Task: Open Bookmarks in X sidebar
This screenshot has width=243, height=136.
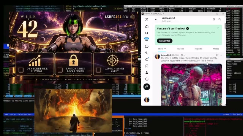Action: click(x=147, y=66)
